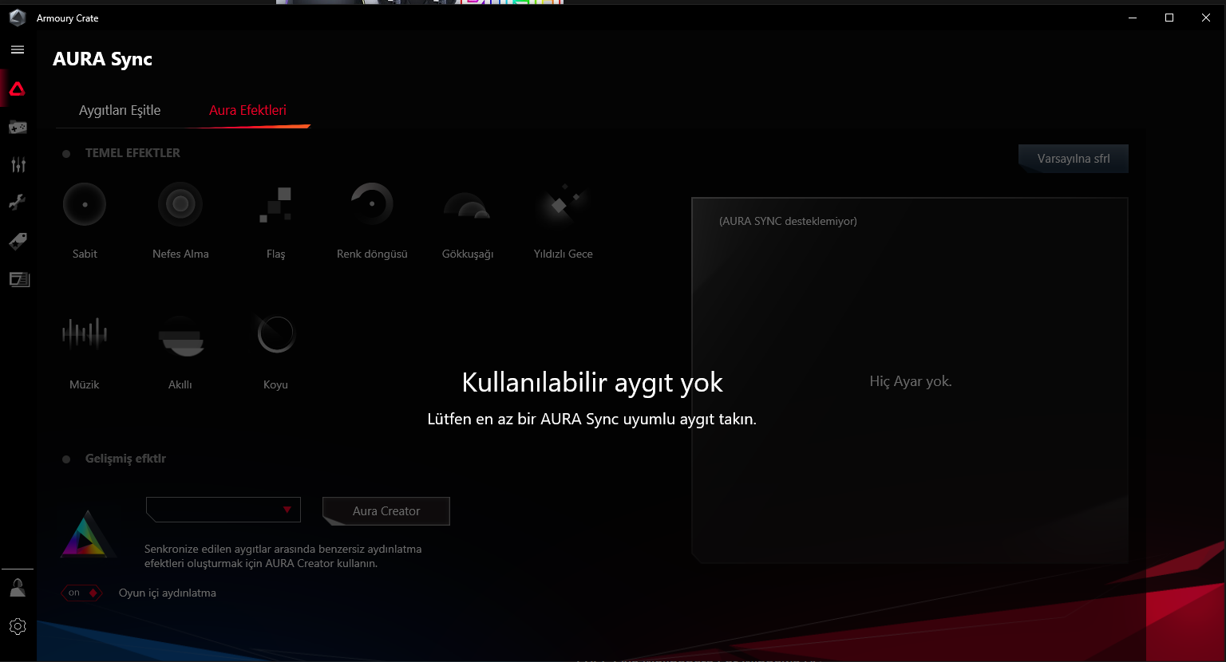Image resolution: width=1226 pixels, height=662 pixels.
Task: Select the Renk döngüsü color cycle effect
Action: pyautogui.click(x=372, y=204)
